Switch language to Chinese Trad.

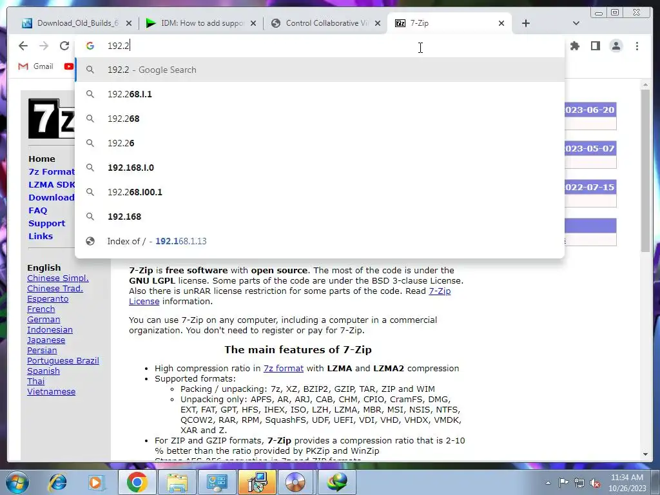[x=55, y=289]
